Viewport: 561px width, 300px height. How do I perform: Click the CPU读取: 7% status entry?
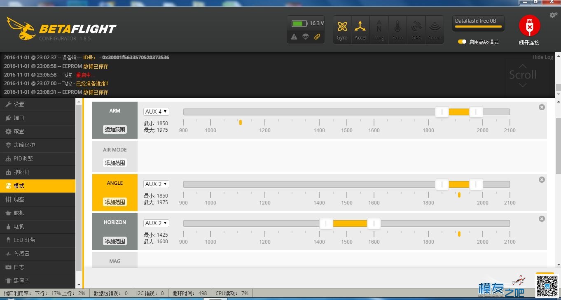pyautogui.click(x=232, y=293)
